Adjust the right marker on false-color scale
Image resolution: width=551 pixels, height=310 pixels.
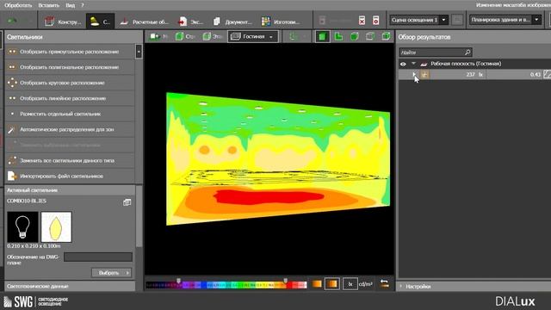pyautogui.click(x=285, y=281)
